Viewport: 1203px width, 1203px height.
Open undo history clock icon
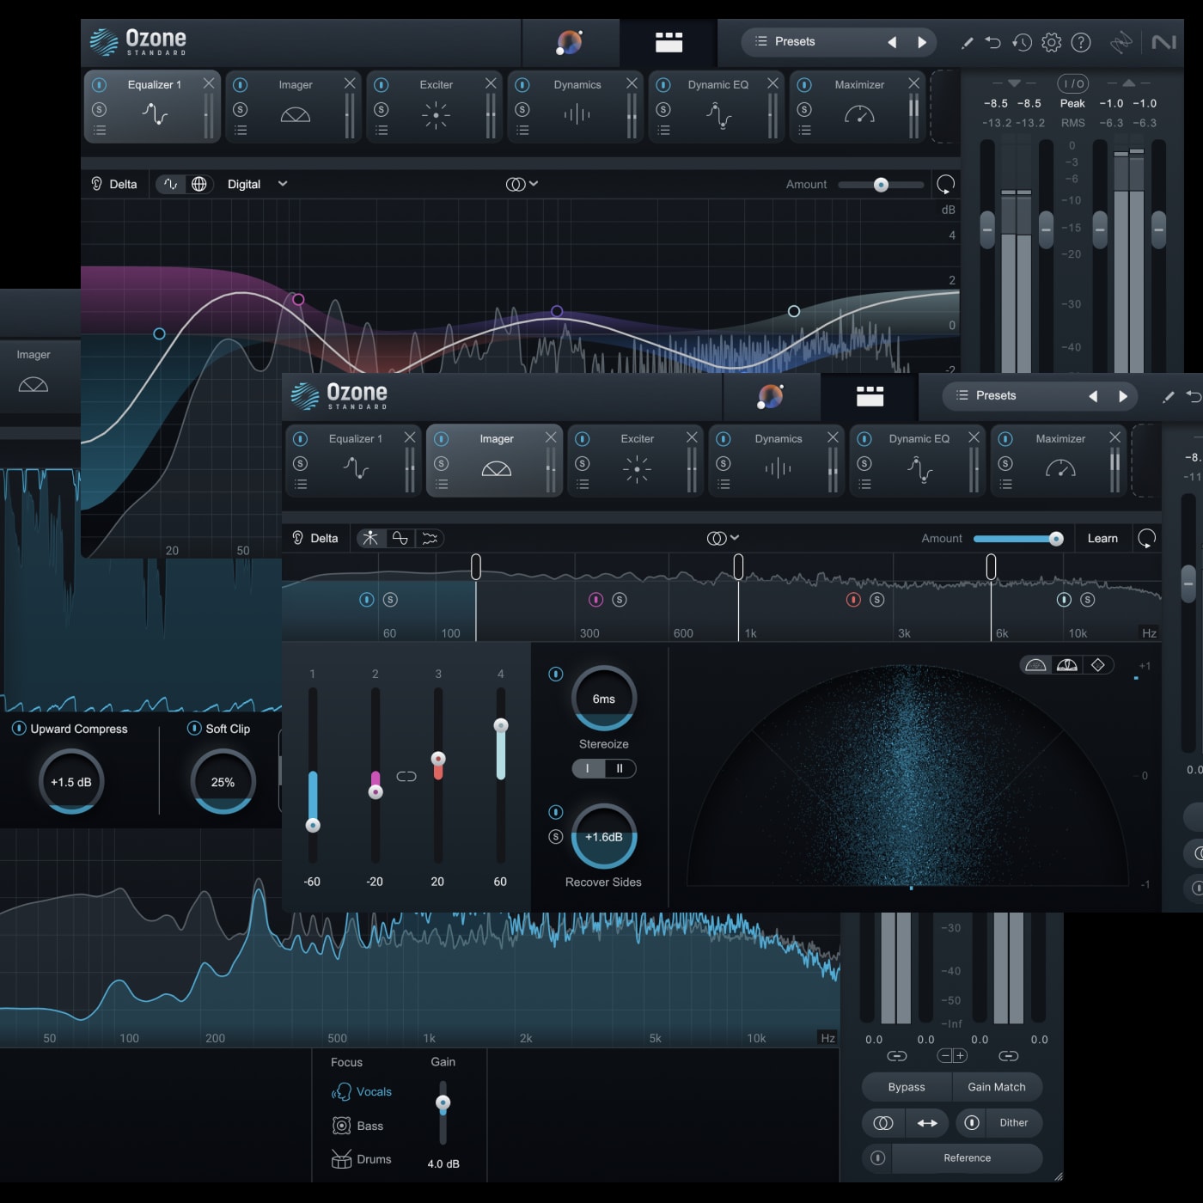[x=1022, y=42]
